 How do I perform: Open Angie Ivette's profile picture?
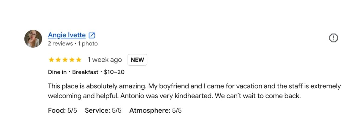tap(33, 39)
